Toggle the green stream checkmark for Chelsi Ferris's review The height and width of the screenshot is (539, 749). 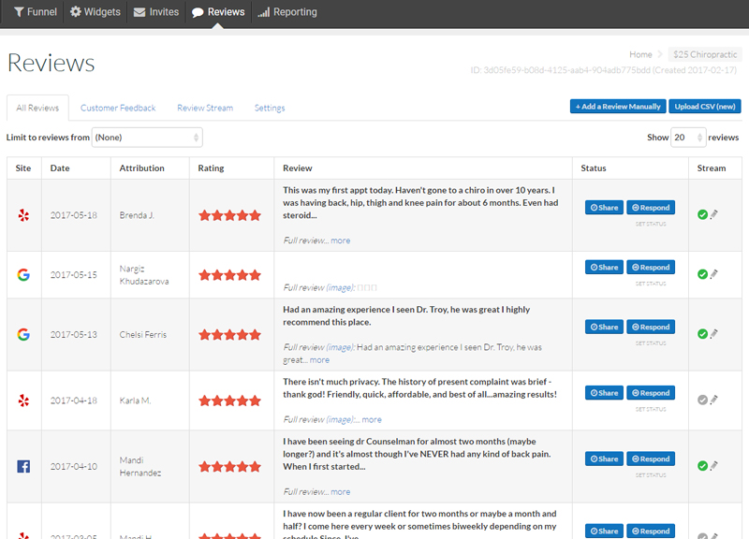702,334
